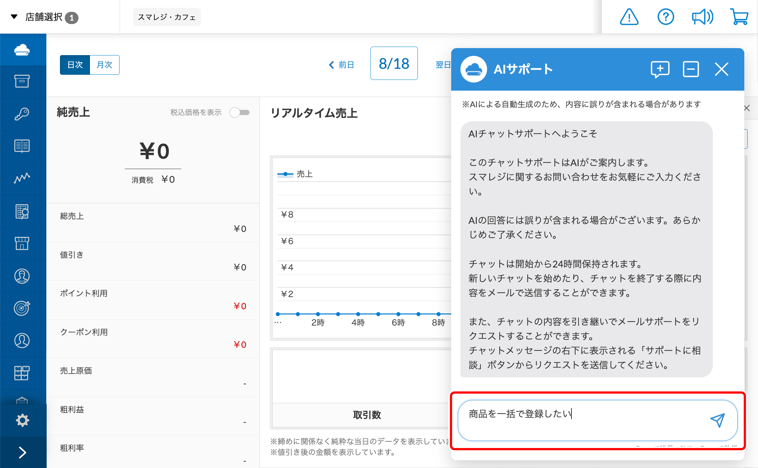Open the cloud home icon in sidebar
Image resolution: width=758 pixels, height=468 pixels.
(22, 50)
